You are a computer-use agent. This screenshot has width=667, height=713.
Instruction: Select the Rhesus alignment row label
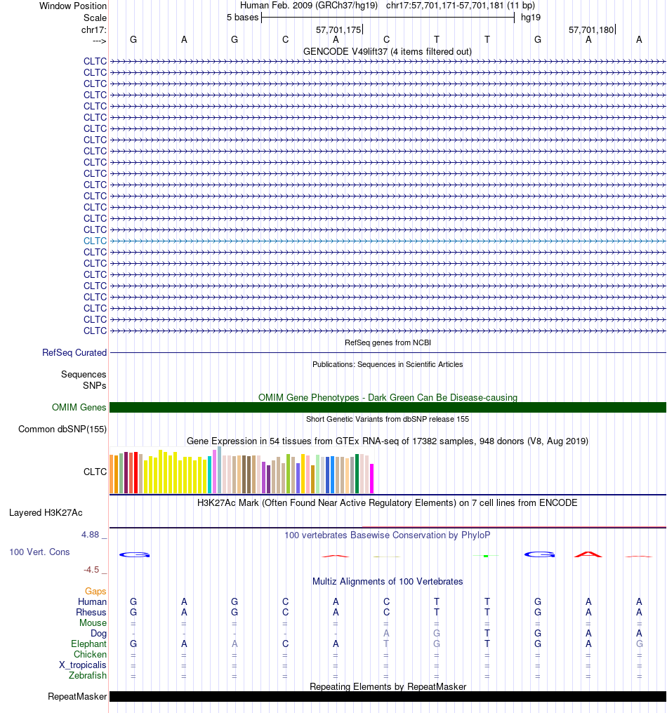click(91, 612)
